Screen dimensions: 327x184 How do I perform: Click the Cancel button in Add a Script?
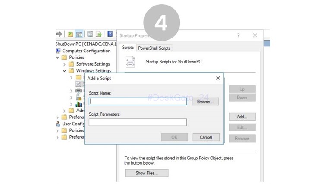click(206, 137)
